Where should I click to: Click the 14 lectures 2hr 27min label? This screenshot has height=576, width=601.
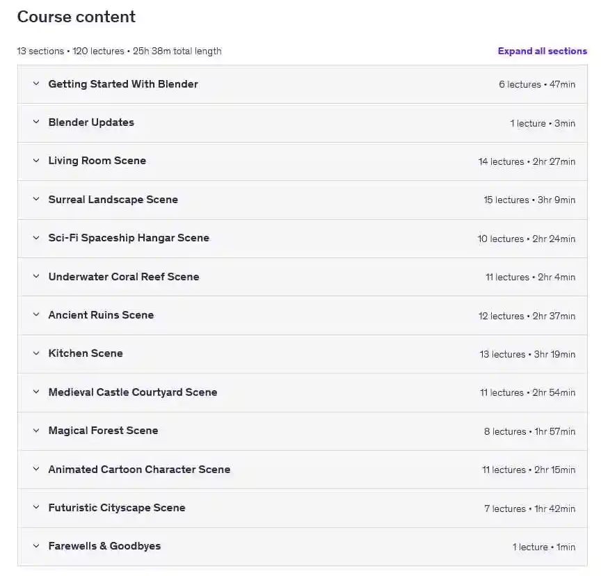coord(527,161)
